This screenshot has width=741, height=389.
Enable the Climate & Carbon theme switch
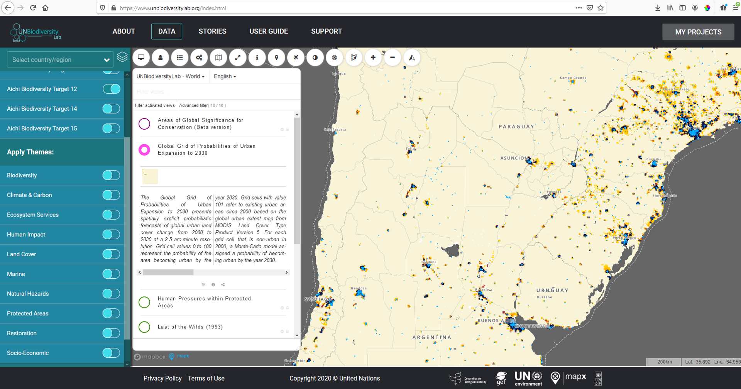pyautogui.click(x=111, y=195)
